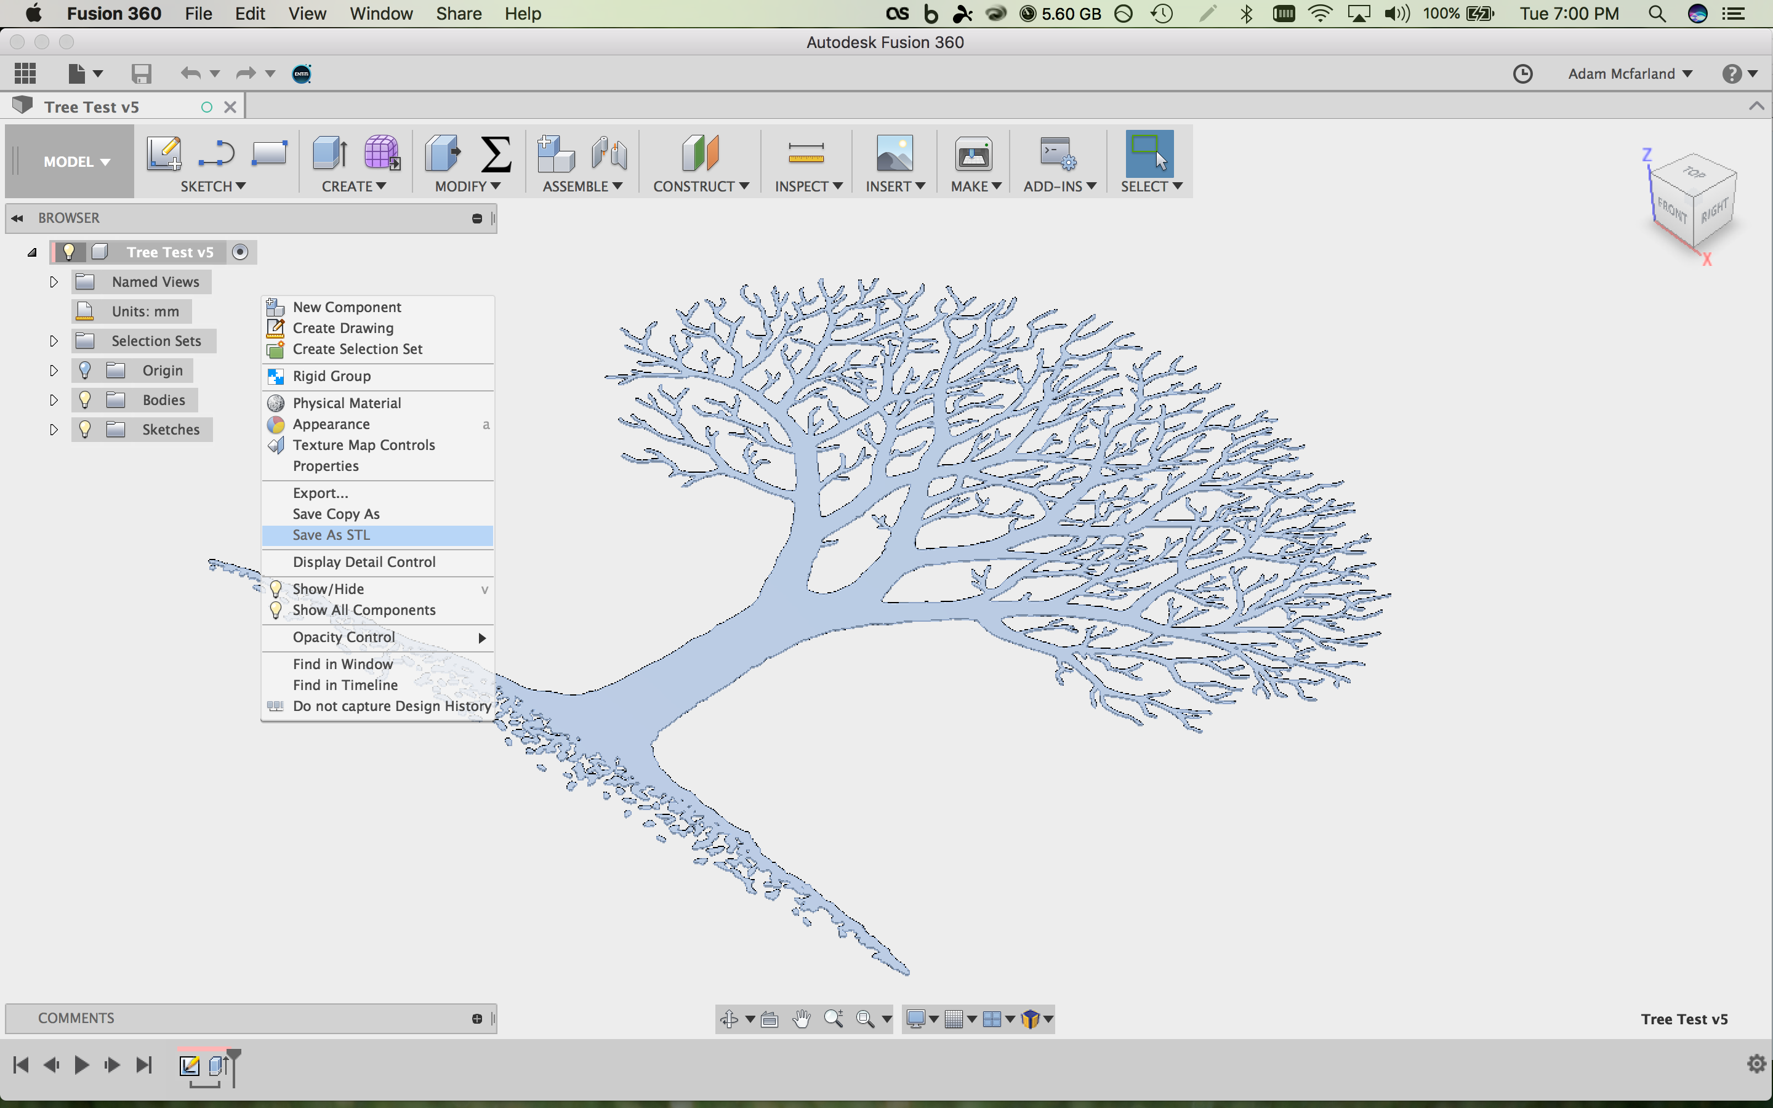Choose Save As STL from context menu
Screen dimensions: 1773x1108
(331, 535)
